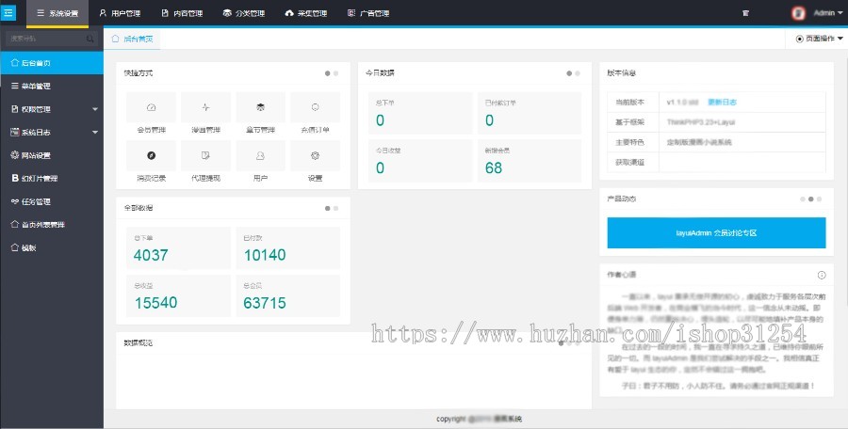Screen dimensions: 848x429
Task: Click the small icon left of the avatar
Action: coord(746,13)
